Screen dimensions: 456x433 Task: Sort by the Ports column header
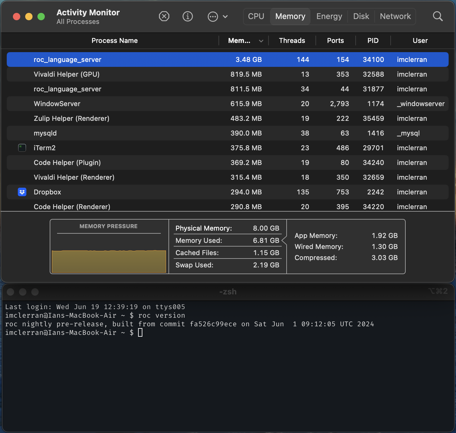335,40
